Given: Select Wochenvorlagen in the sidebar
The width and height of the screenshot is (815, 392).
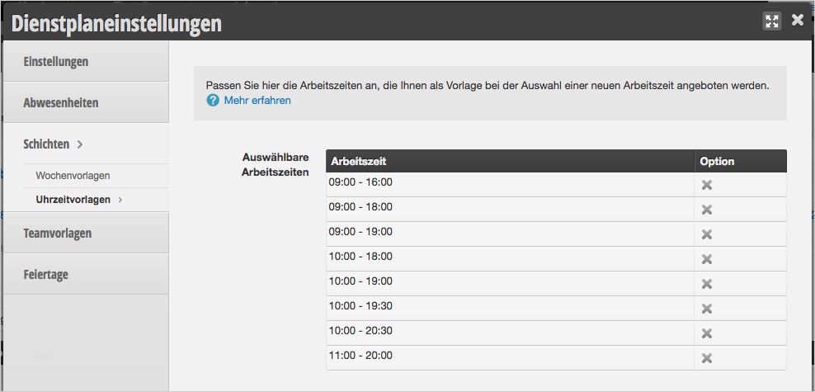Looking at the screenshot, I should [73, 176].
